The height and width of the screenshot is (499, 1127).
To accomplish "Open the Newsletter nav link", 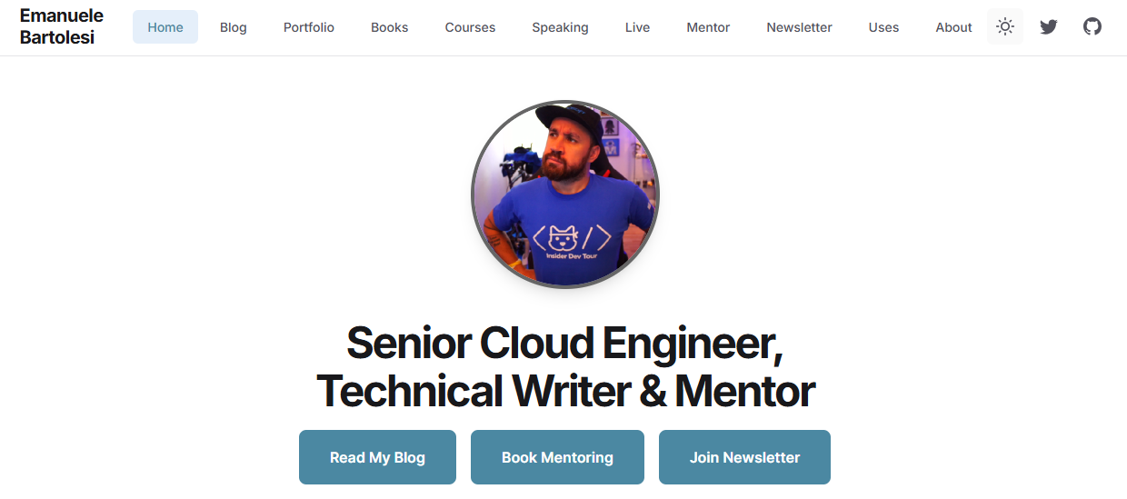I will [799, 27].
